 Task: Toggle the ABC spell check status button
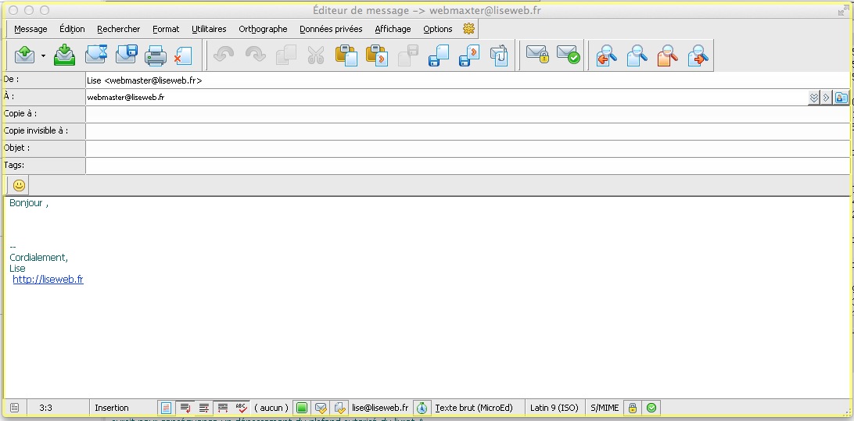point(241,408)
